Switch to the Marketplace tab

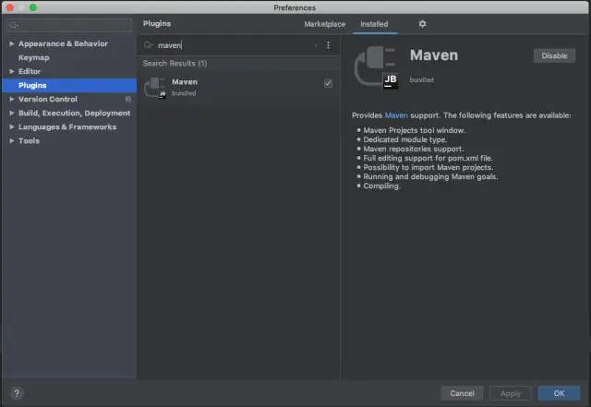pos(324,24)
